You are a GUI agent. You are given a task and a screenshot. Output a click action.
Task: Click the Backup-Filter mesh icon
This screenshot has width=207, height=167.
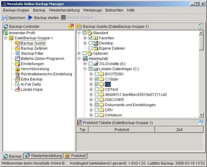coord(18,53)
